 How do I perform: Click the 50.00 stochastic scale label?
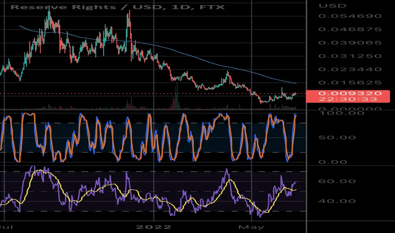337,138
